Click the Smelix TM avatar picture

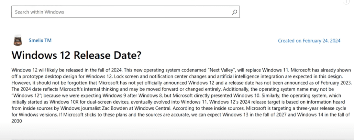(x=17, y=40)
